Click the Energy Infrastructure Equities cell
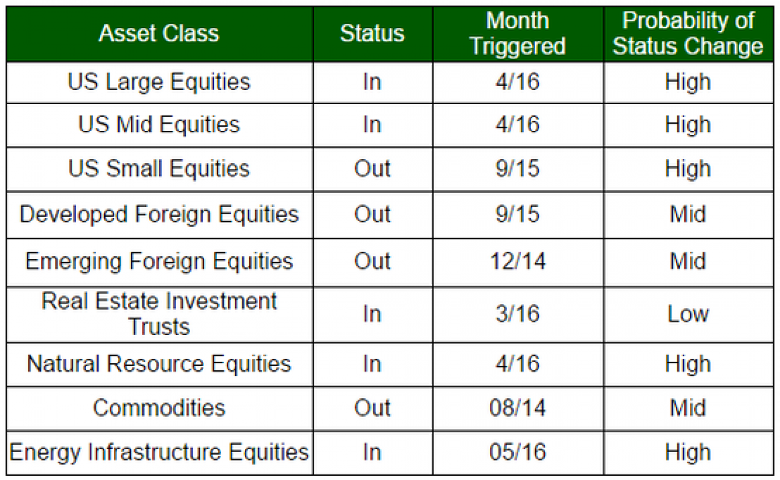780x480 pixels. click(x=159, y=453)
